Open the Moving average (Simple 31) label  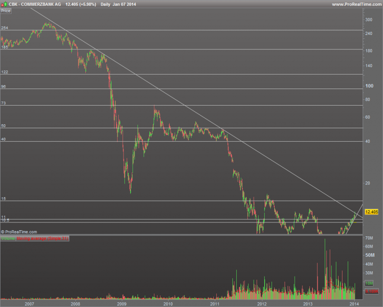(x=43, y=239)
